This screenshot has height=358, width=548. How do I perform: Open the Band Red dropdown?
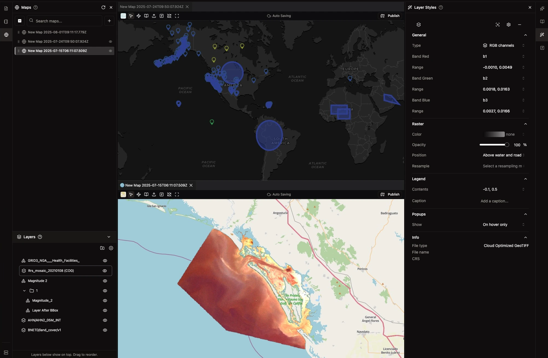pyautogui.click(x=503, y=56)
